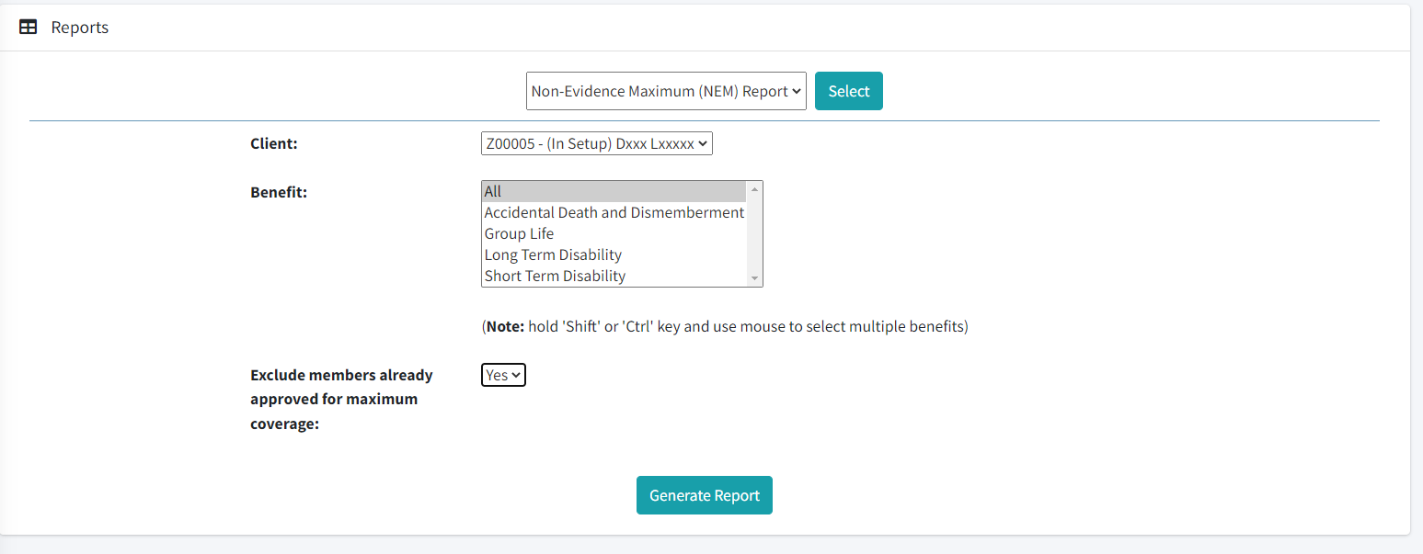Open the Exclude members 'Yes' dropdown
Viewport: 1423px width, 554px height.
tap(503, 375)
